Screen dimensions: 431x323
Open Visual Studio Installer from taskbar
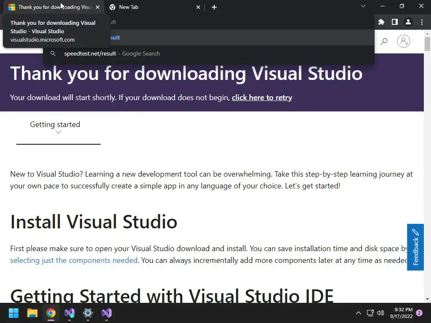pos(69,313)
